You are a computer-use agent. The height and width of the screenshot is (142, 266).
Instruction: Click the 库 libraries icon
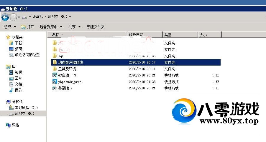point(8,67)
